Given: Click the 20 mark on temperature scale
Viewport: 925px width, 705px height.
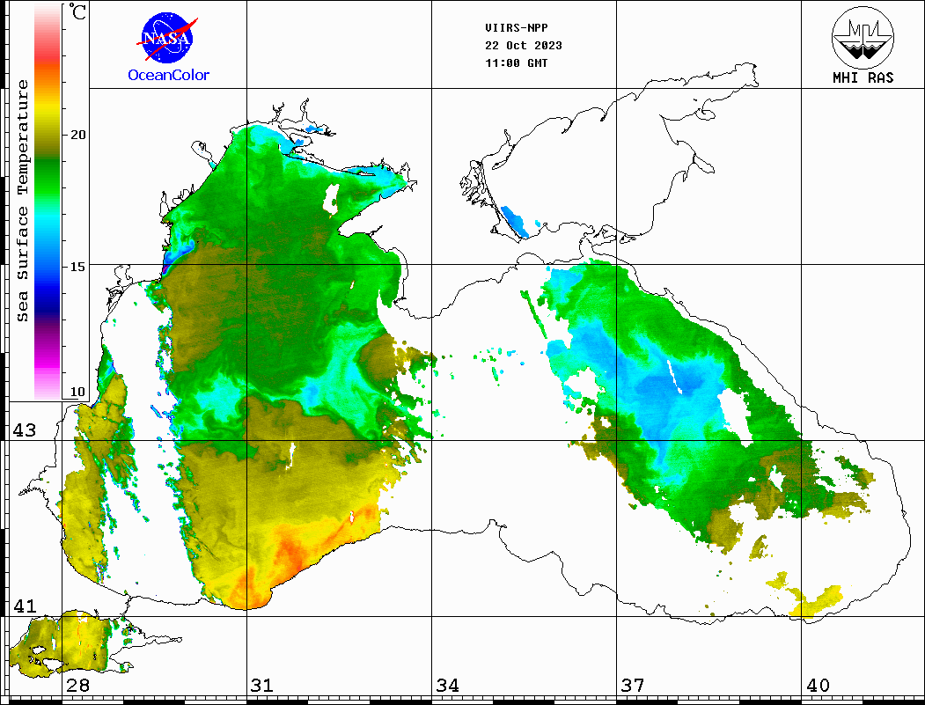Looking at the screenshot, I should click(77, 135).
